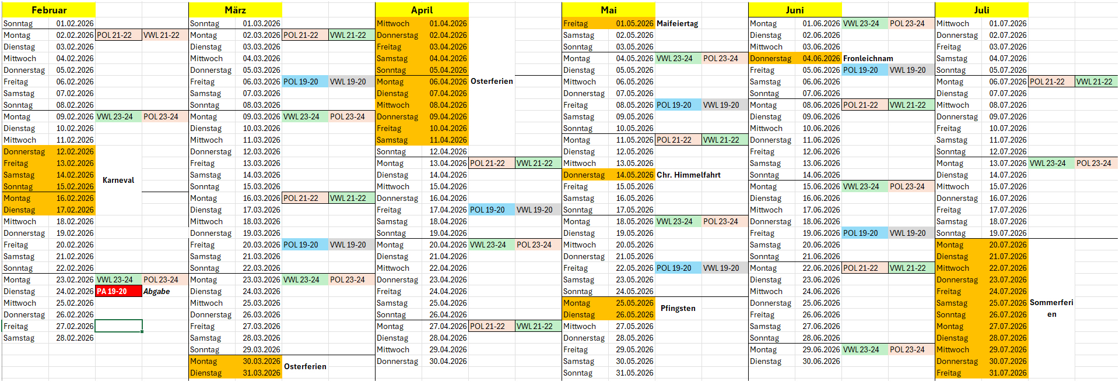Select the Abgabe cell in February

point(157,291)
